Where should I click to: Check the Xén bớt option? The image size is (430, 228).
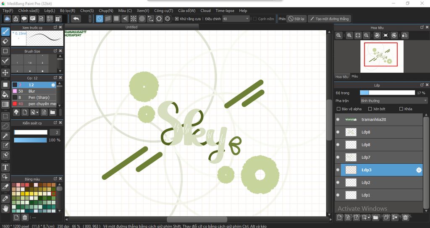370,109
